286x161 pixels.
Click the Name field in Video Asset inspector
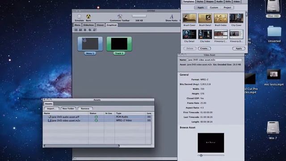coord(214,60)
